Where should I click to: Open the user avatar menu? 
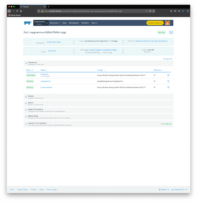coord(168,23)
